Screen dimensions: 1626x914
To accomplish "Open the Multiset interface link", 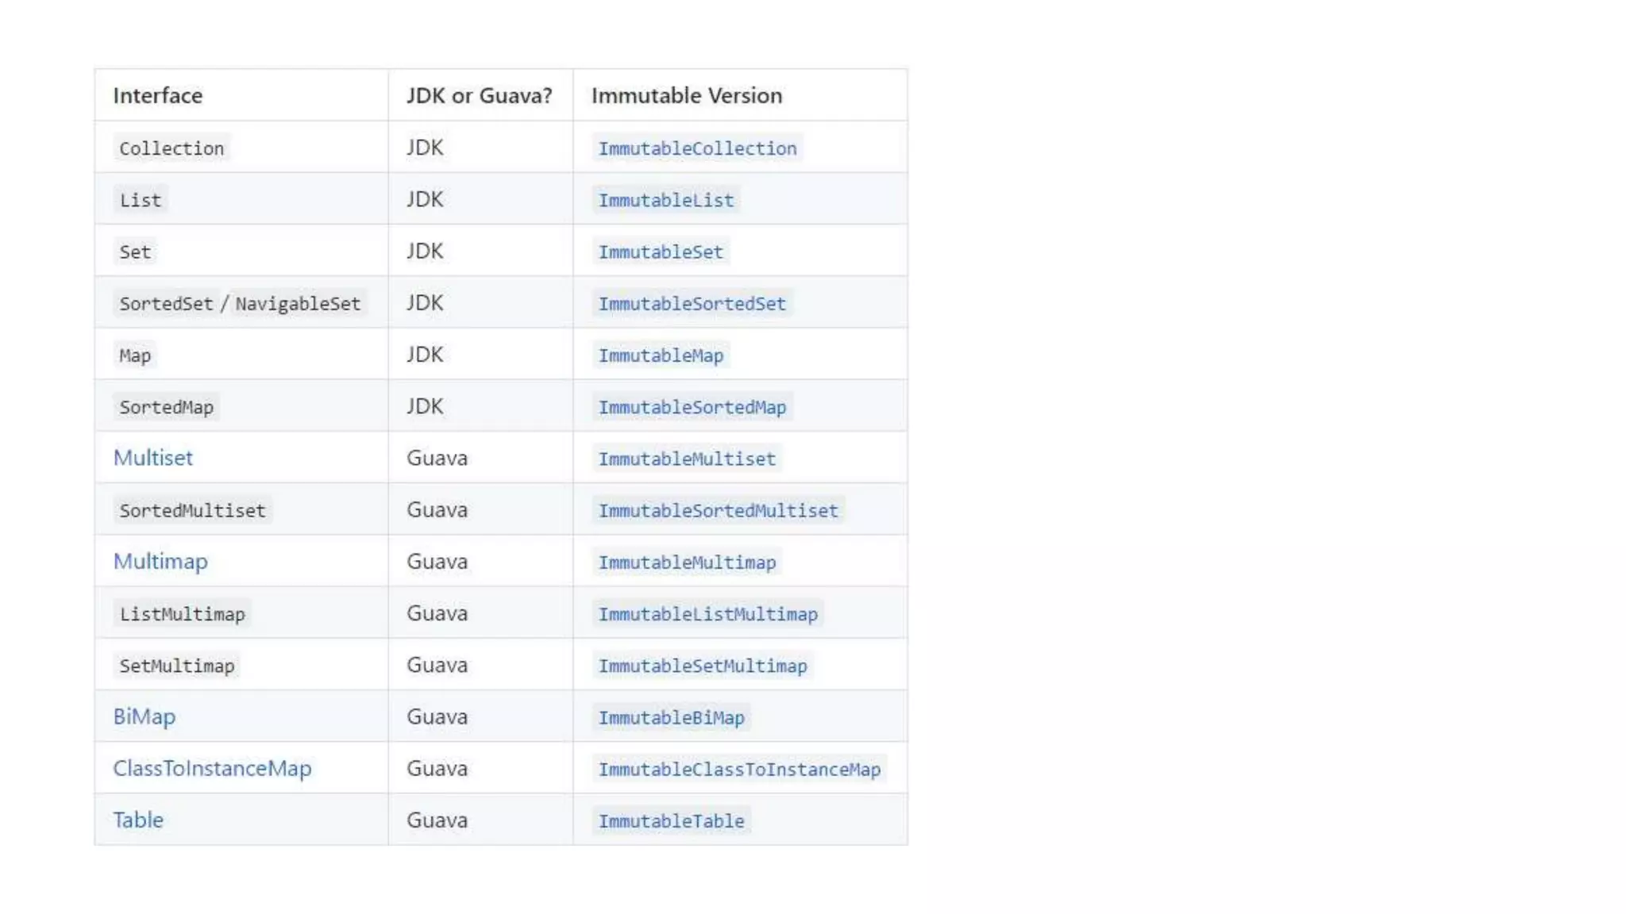I will click(152, 458).
